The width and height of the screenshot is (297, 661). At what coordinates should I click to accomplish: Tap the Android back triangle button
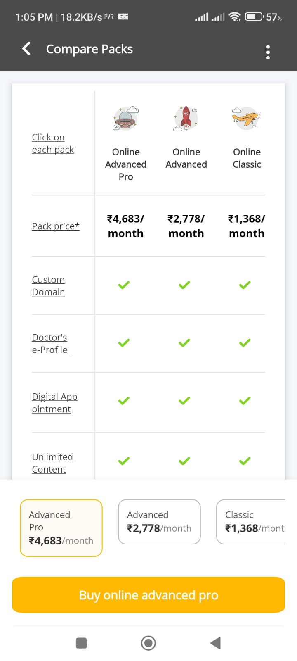pos(215,643)
